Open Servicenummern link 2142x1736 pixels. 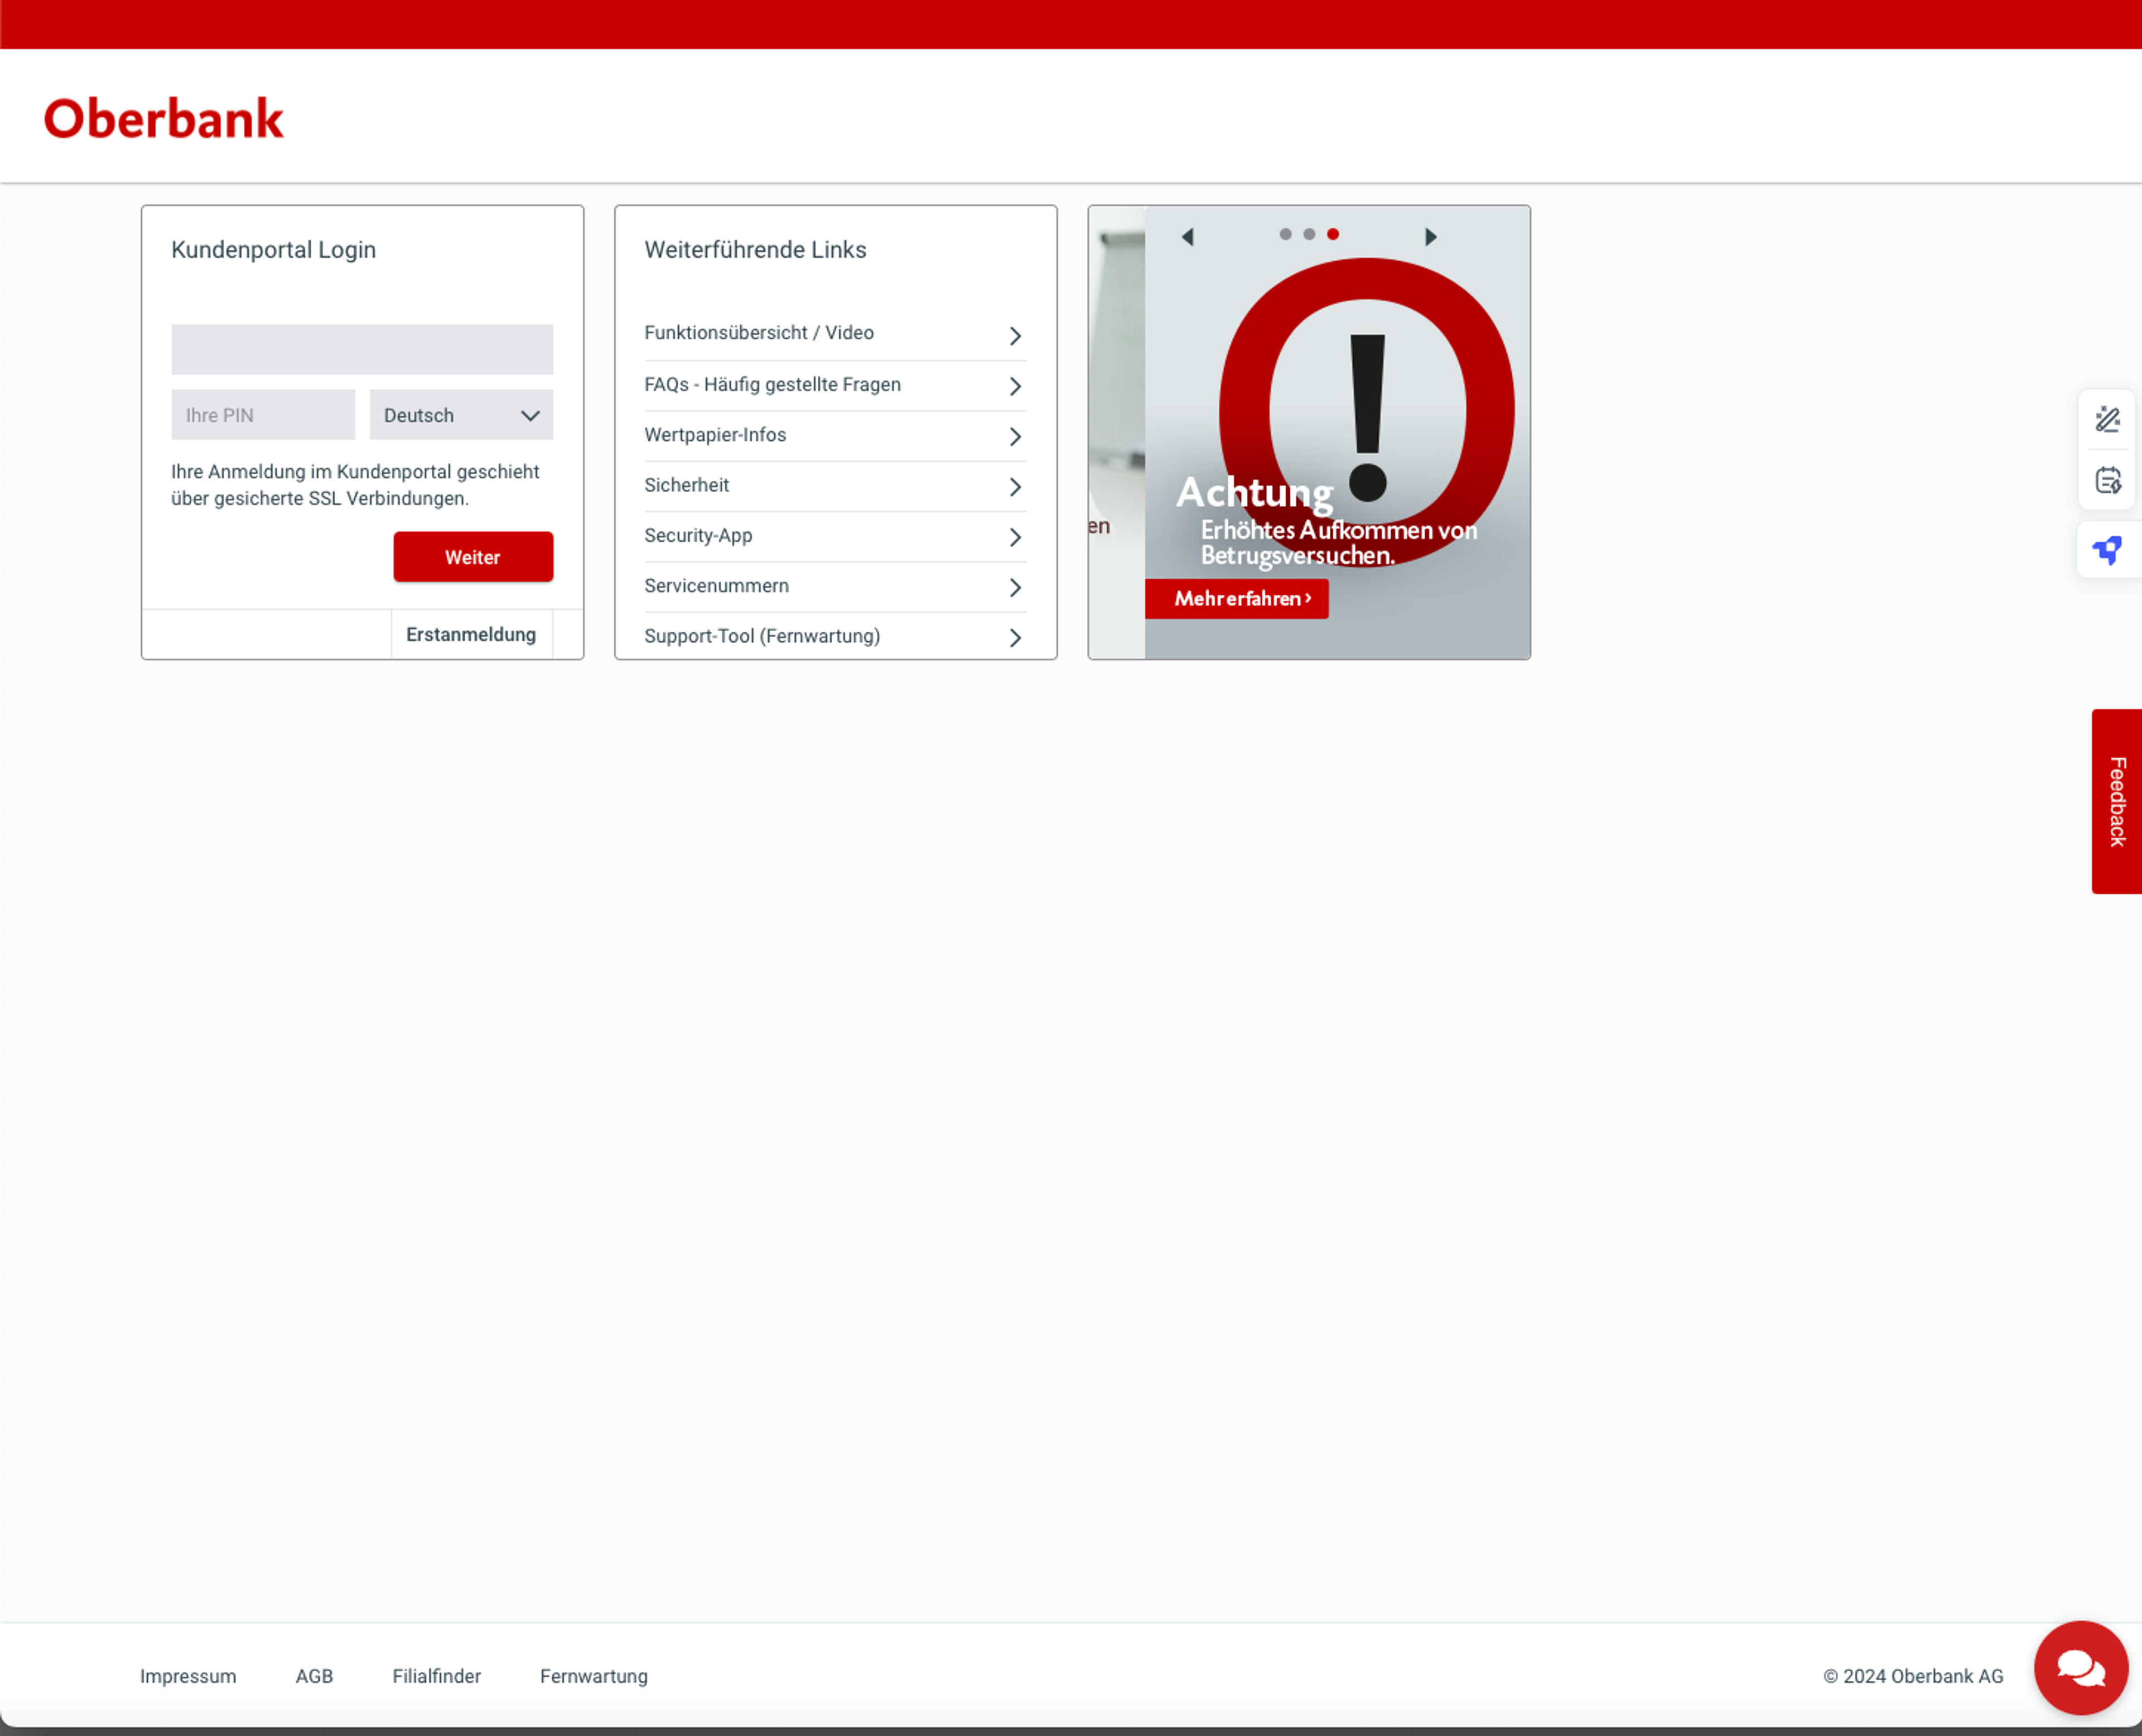coord(834,587)
